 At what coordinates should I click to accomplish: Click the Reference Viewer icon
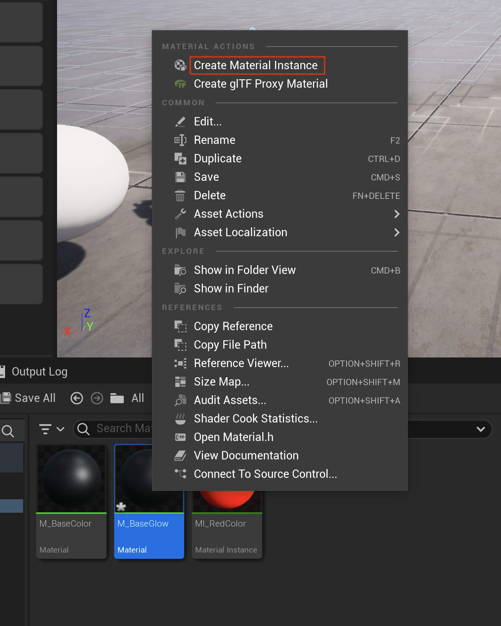click(180, 363)
